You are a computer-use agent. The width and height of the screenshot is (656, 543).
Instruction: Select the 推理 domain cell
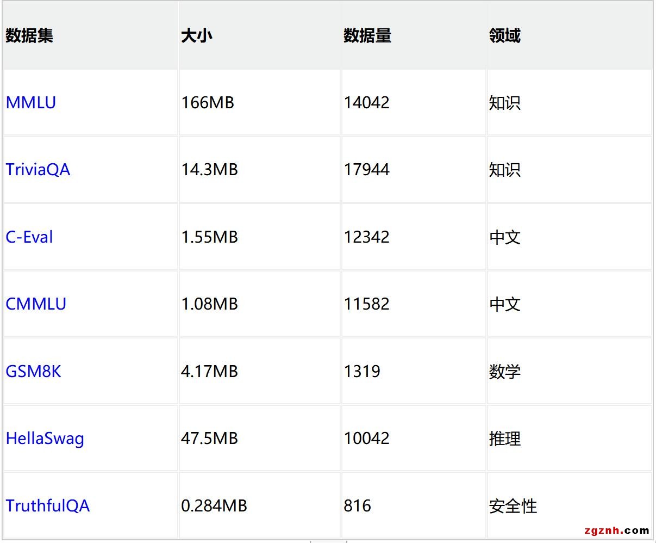504,439
